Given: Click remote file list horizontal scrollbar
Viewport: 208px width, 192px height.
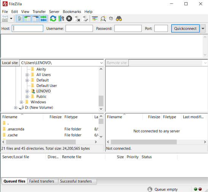Looking at the screenshot, I should [x=144, y=142].
